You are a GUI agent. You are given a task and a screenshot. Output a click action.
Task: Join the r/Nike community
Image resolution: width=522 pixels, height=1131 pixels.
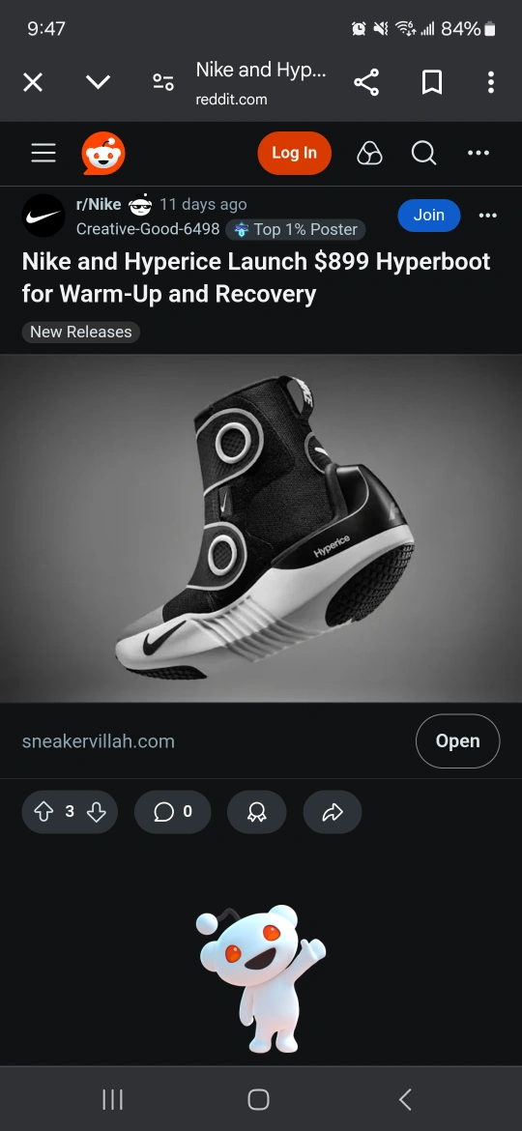[x=429, y=216]
